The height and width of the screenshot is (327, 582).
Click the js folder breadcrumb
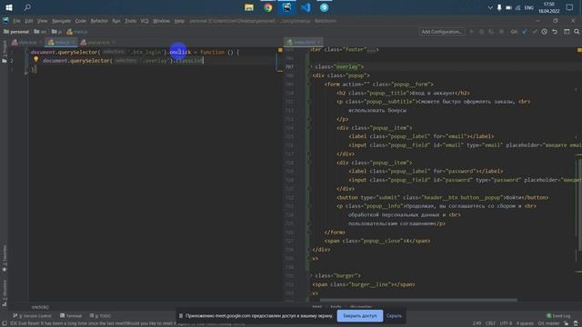pyautogui.click(x=56, y=32)
